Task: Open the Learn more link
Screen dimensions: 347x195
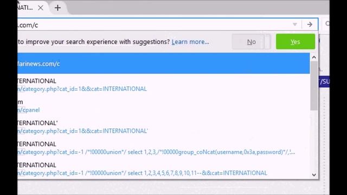Action: pos(190,42)
